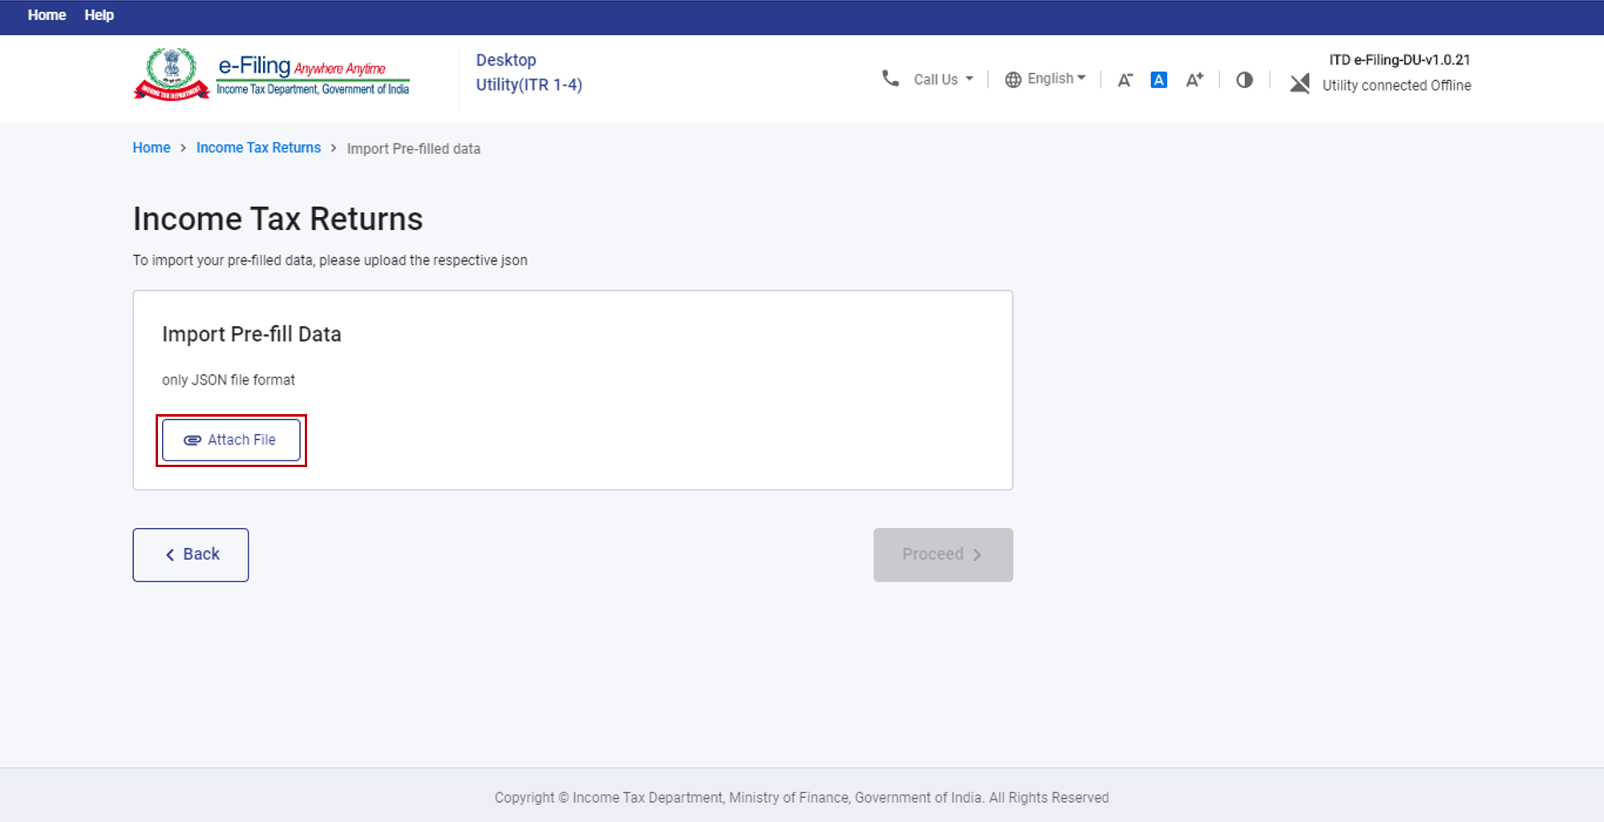Open the English language dropdown

[x=1056, y=79]
